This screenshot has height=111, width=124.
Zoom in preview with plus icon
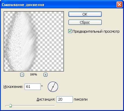coord(45,75)
